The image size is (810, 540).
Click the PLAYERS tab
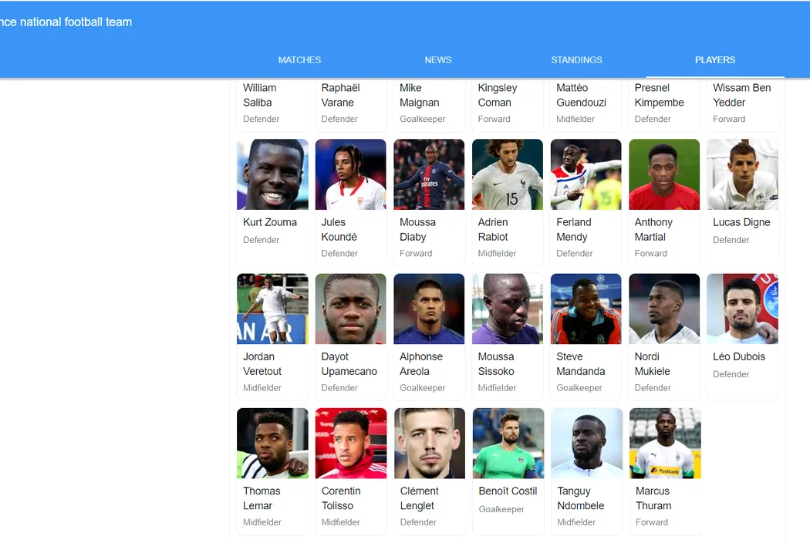coord(715,60)
